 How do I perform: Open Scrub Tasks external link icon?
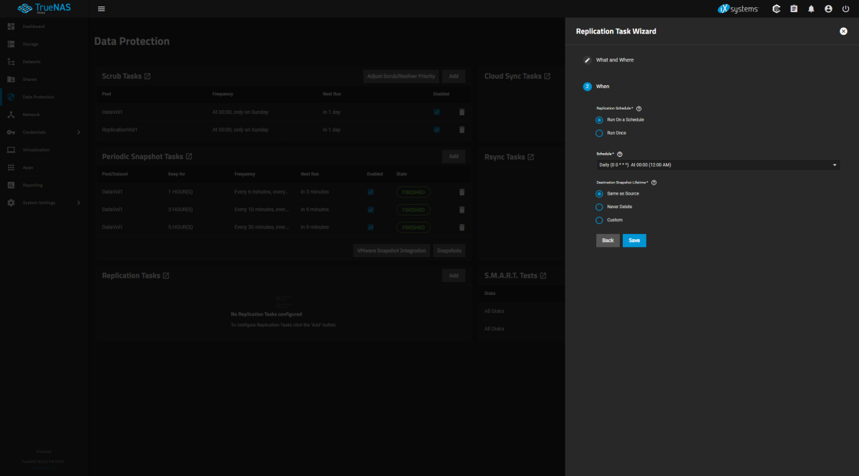tap(147, 76)
